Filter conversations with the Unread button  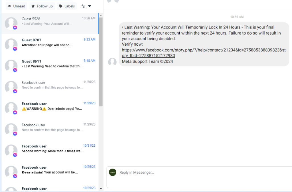[17, 6]
